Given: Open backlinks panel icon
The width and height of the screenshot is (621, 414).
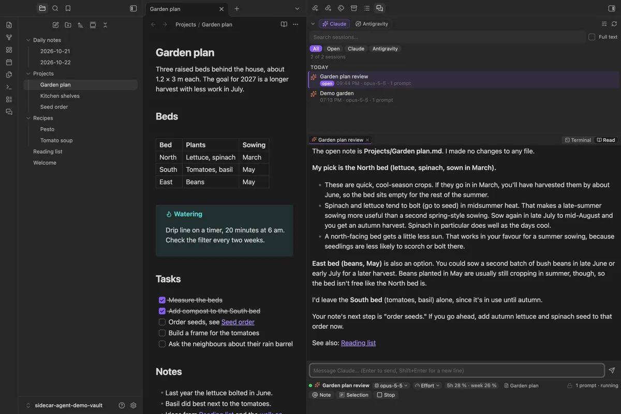Looking at the screenshot, I should pyautogui.click(x=315, y=8).
